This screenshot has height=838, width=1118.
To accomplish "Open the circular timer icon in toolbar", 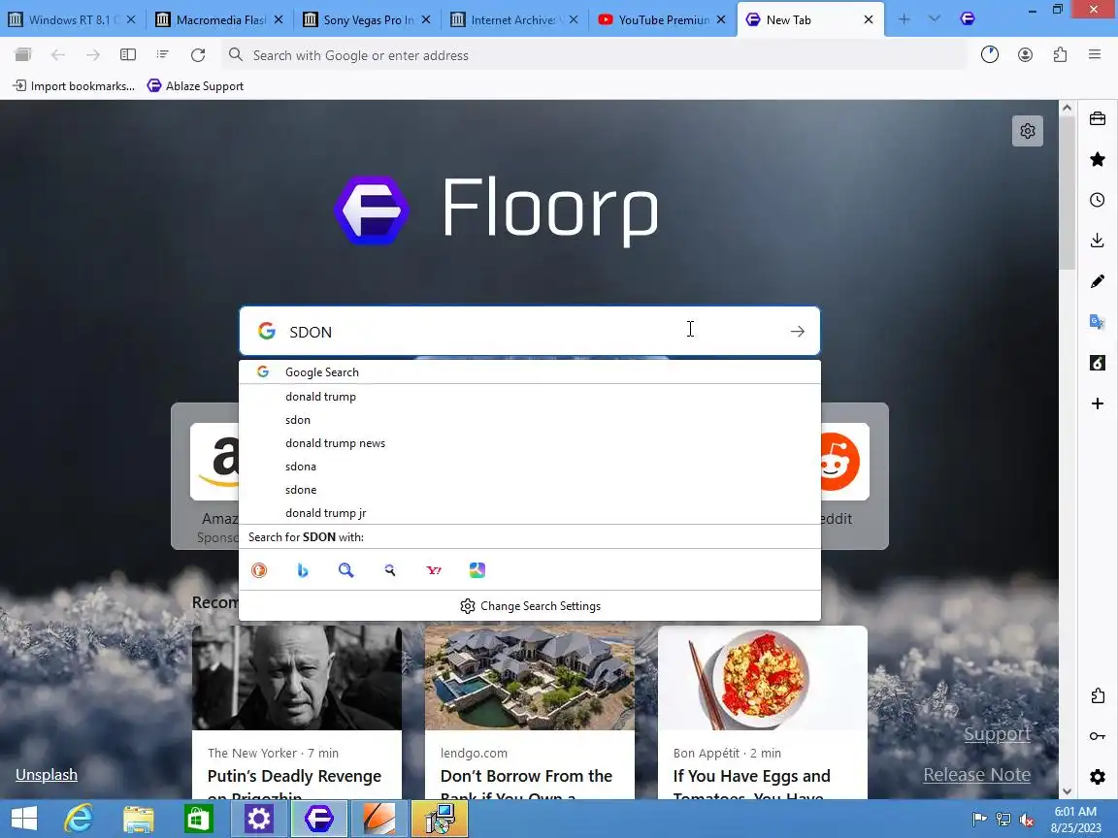I will click(x=990, y=55).
